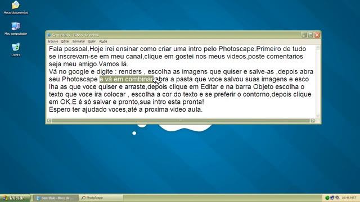The height and width of the screenshot is (202, 360).
Task: Minimize the Bloco de notas window
Action: (x=304, y=35)
